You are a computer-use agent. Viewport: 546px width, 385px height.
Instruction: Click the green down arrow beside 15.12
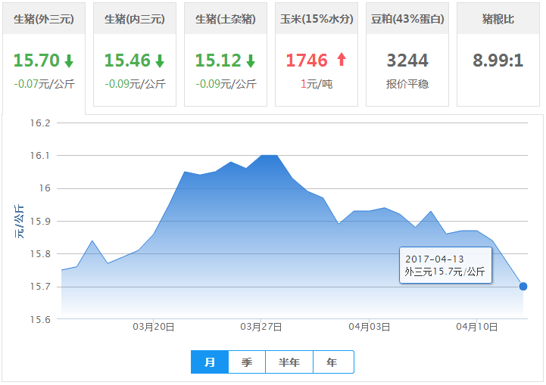click(x=251, y=61)
